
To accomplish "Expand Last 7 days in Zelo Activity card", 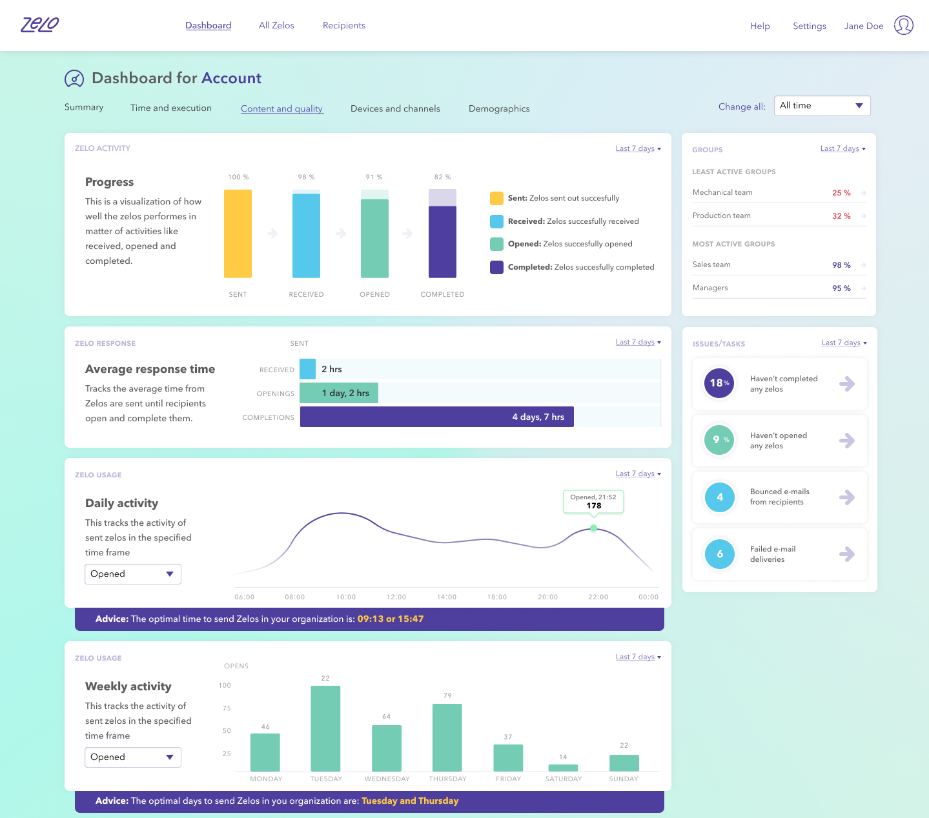I will pos(638,148).
